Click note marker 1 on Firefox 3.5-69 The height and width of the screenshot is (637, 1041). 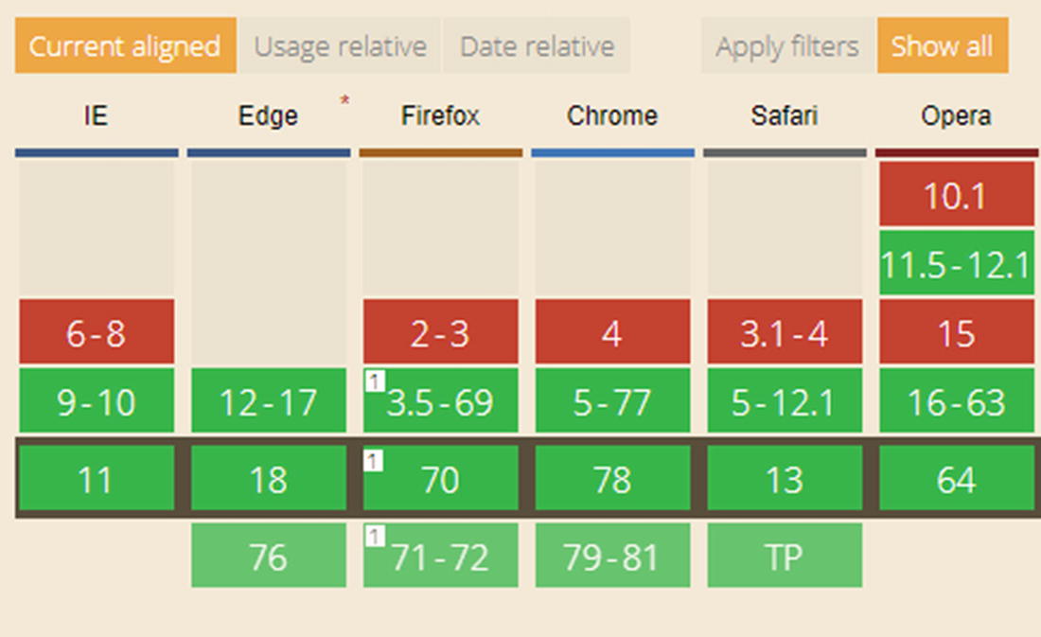click(x=375, y=380)
